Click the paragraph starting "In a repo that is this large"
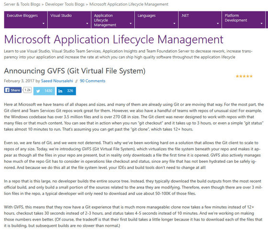The image size is (268, 232). click(133, 187)
